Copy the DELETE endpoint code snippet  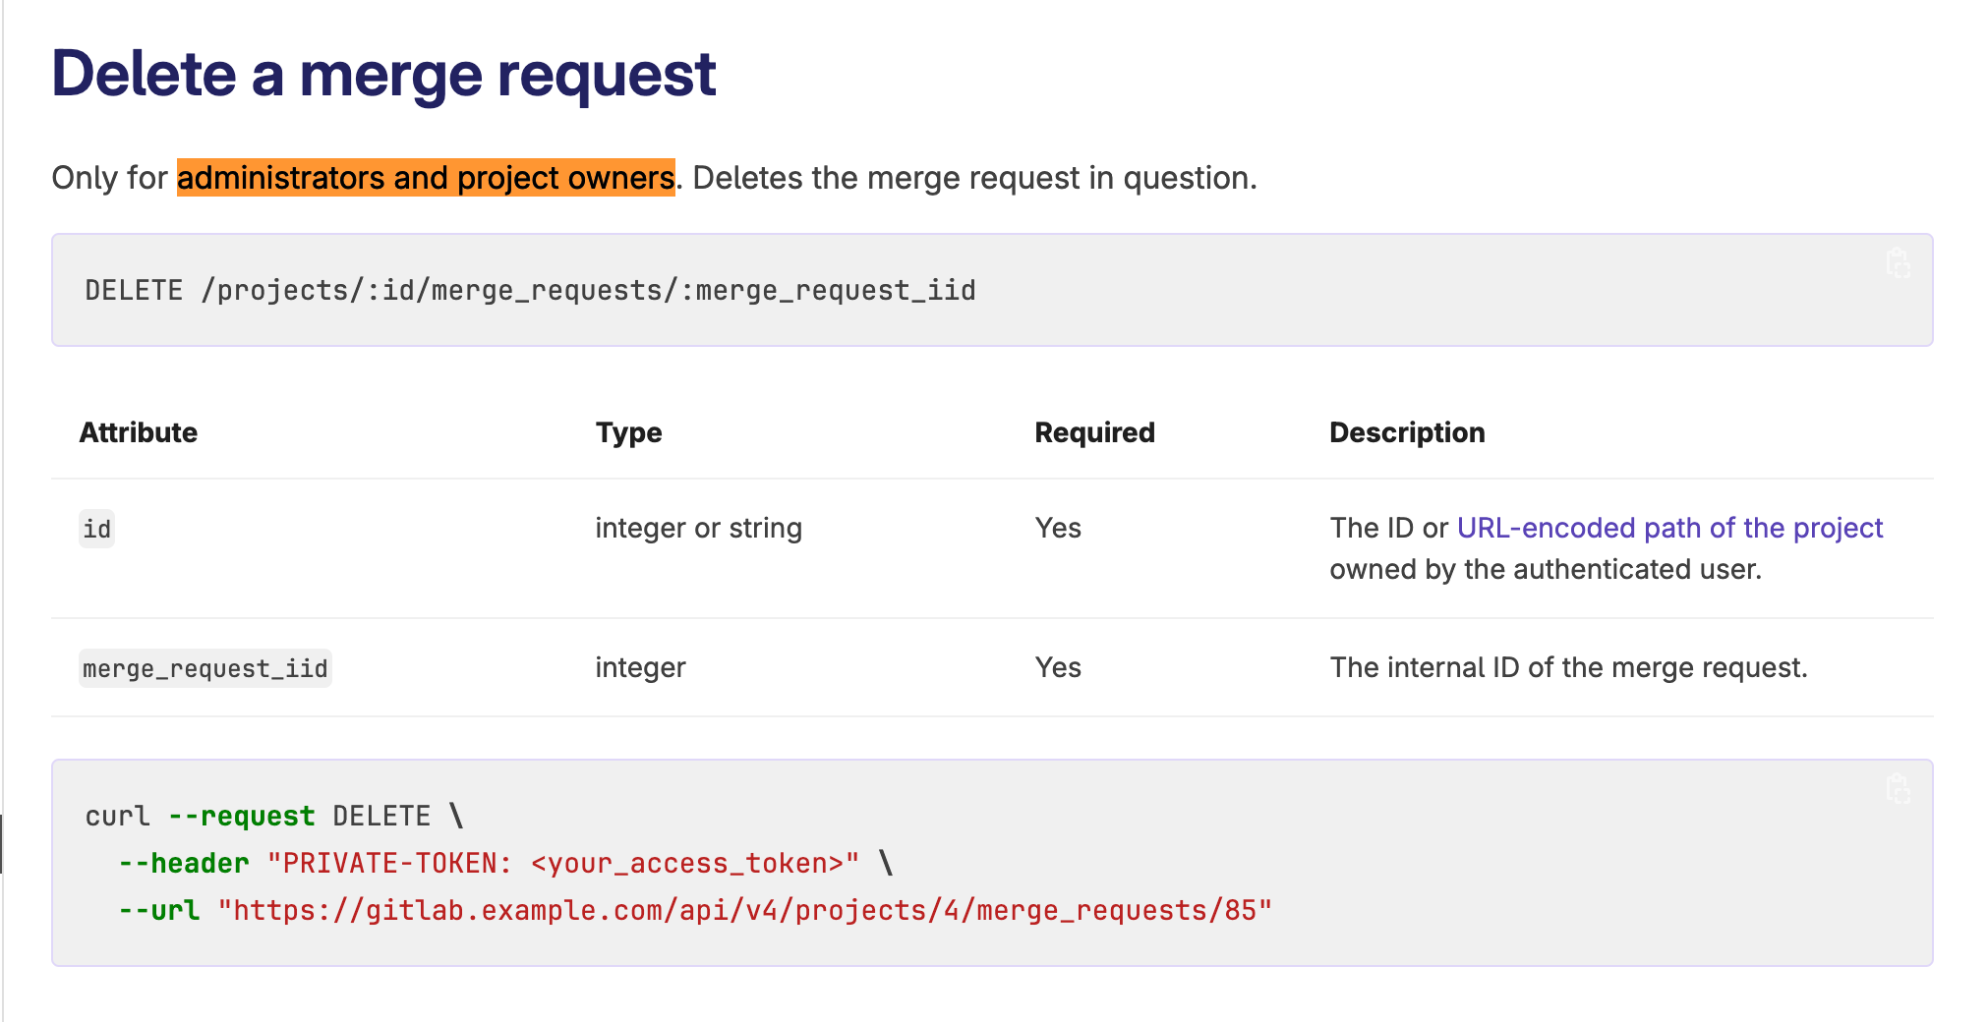pyautogui.click(x=1898, y=263)
